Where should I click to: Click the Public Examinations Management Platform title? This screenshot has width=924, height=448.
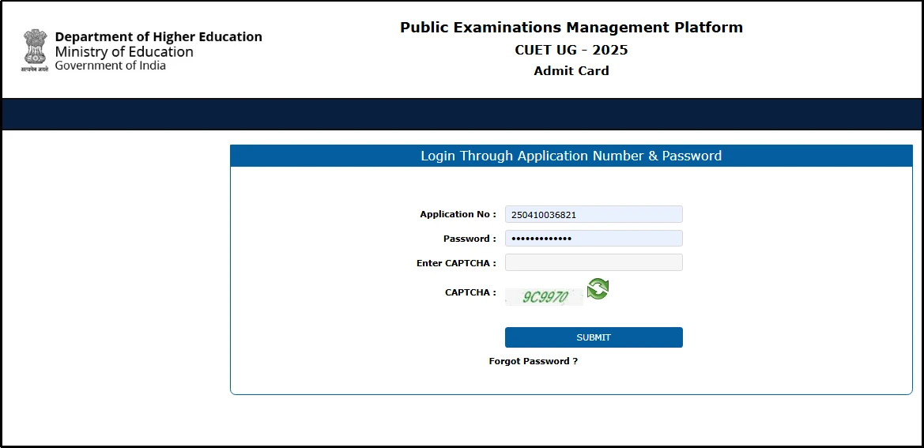pyautogui.click(x=571, y=27)
